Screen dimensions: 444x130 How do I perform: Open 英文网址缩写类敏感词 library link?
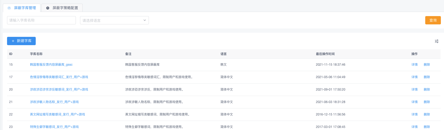(x=57, y=114)
